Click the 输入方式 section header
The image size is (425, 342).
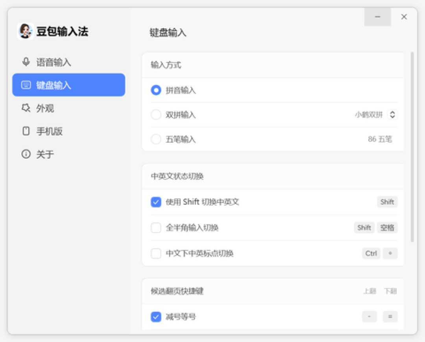coord(166,65)
